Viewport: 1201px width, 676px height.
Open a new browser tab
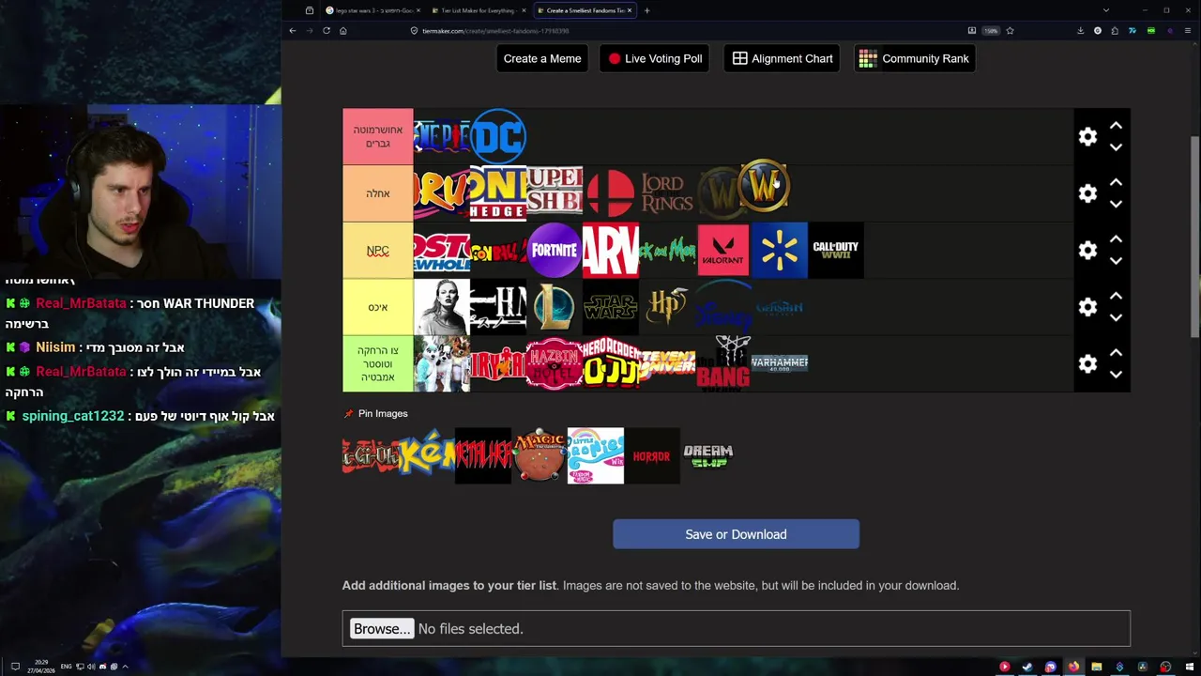646,10
